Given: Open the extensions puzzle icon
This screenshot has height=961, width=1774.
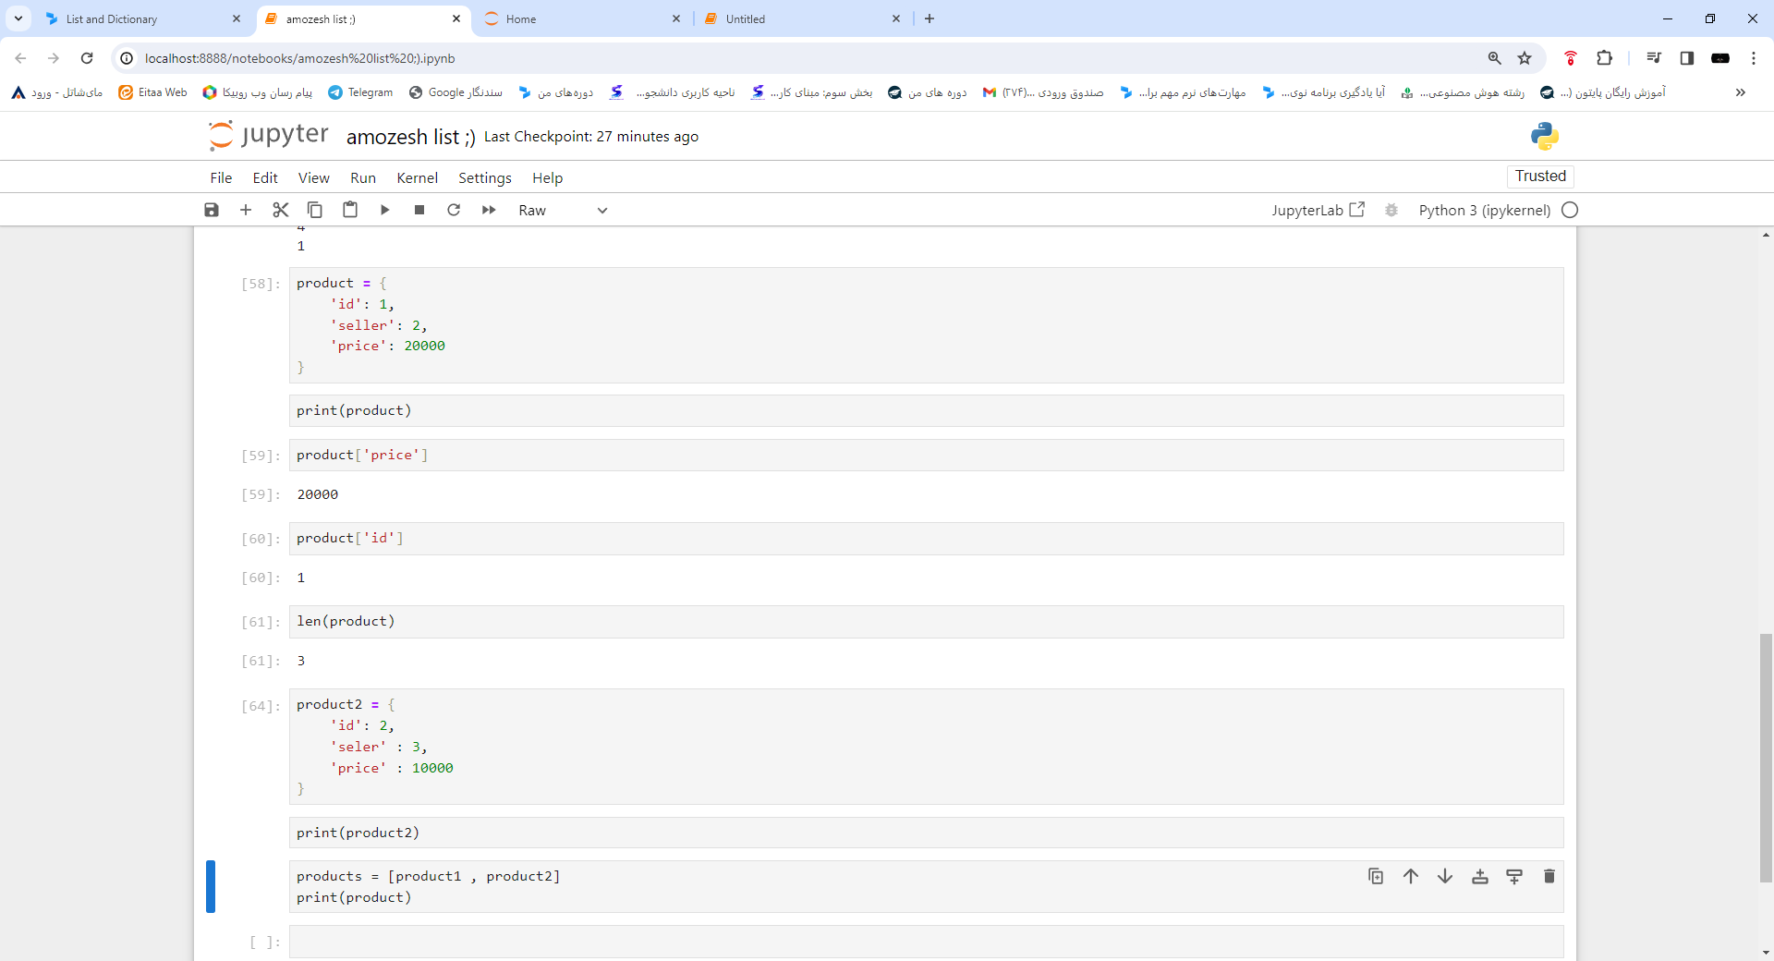Looking at the screenshot, I should (1605, 58).
